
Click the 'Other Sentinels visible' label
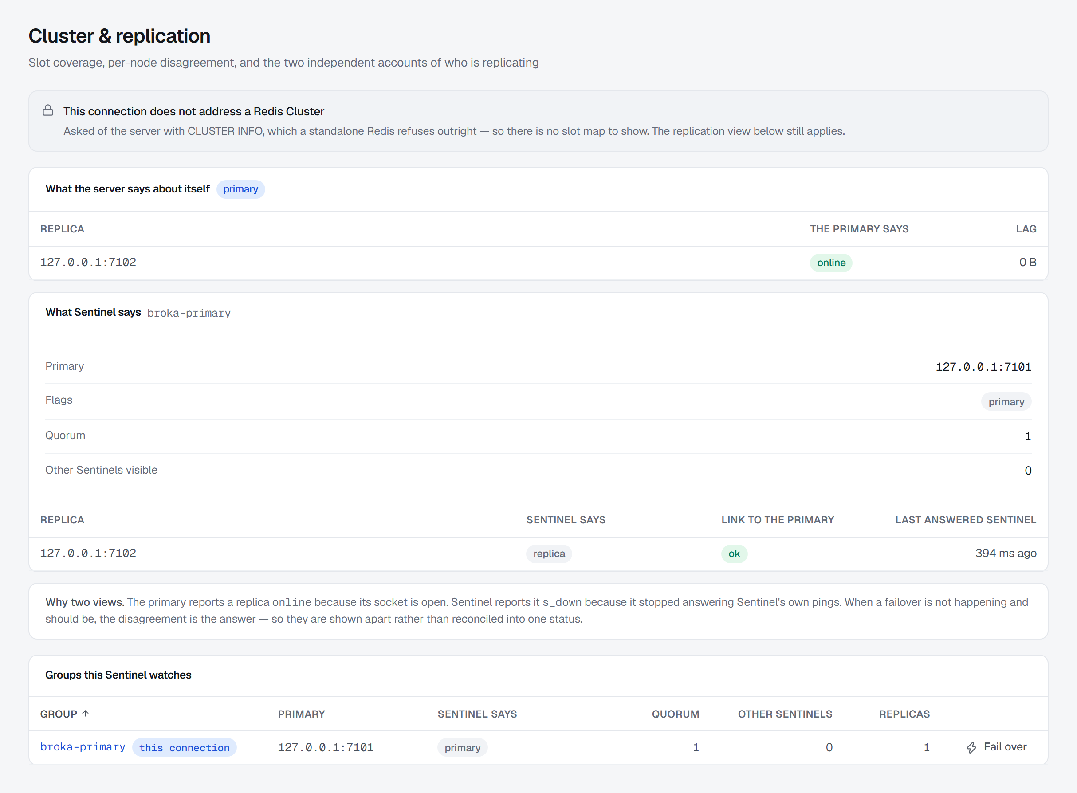coord(101,470)
